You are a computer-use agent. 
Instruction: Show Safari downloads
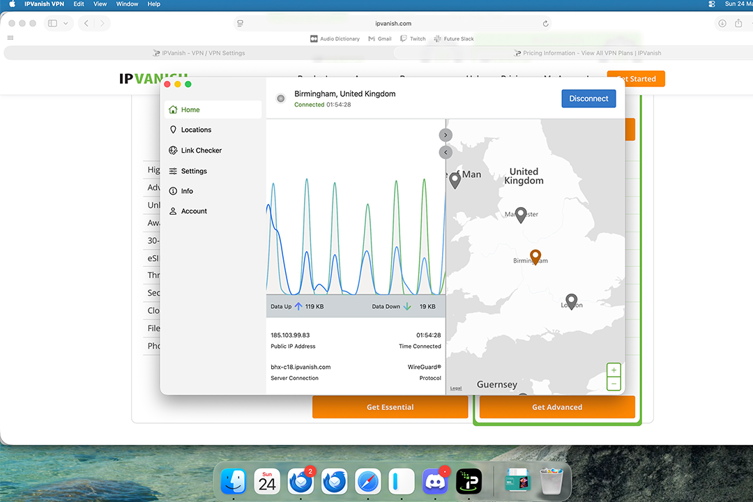[722, 23]
